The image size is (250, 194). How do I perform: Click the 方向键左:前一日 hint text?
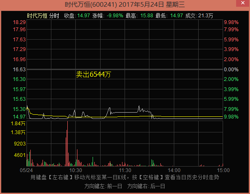tap(103, 186)
